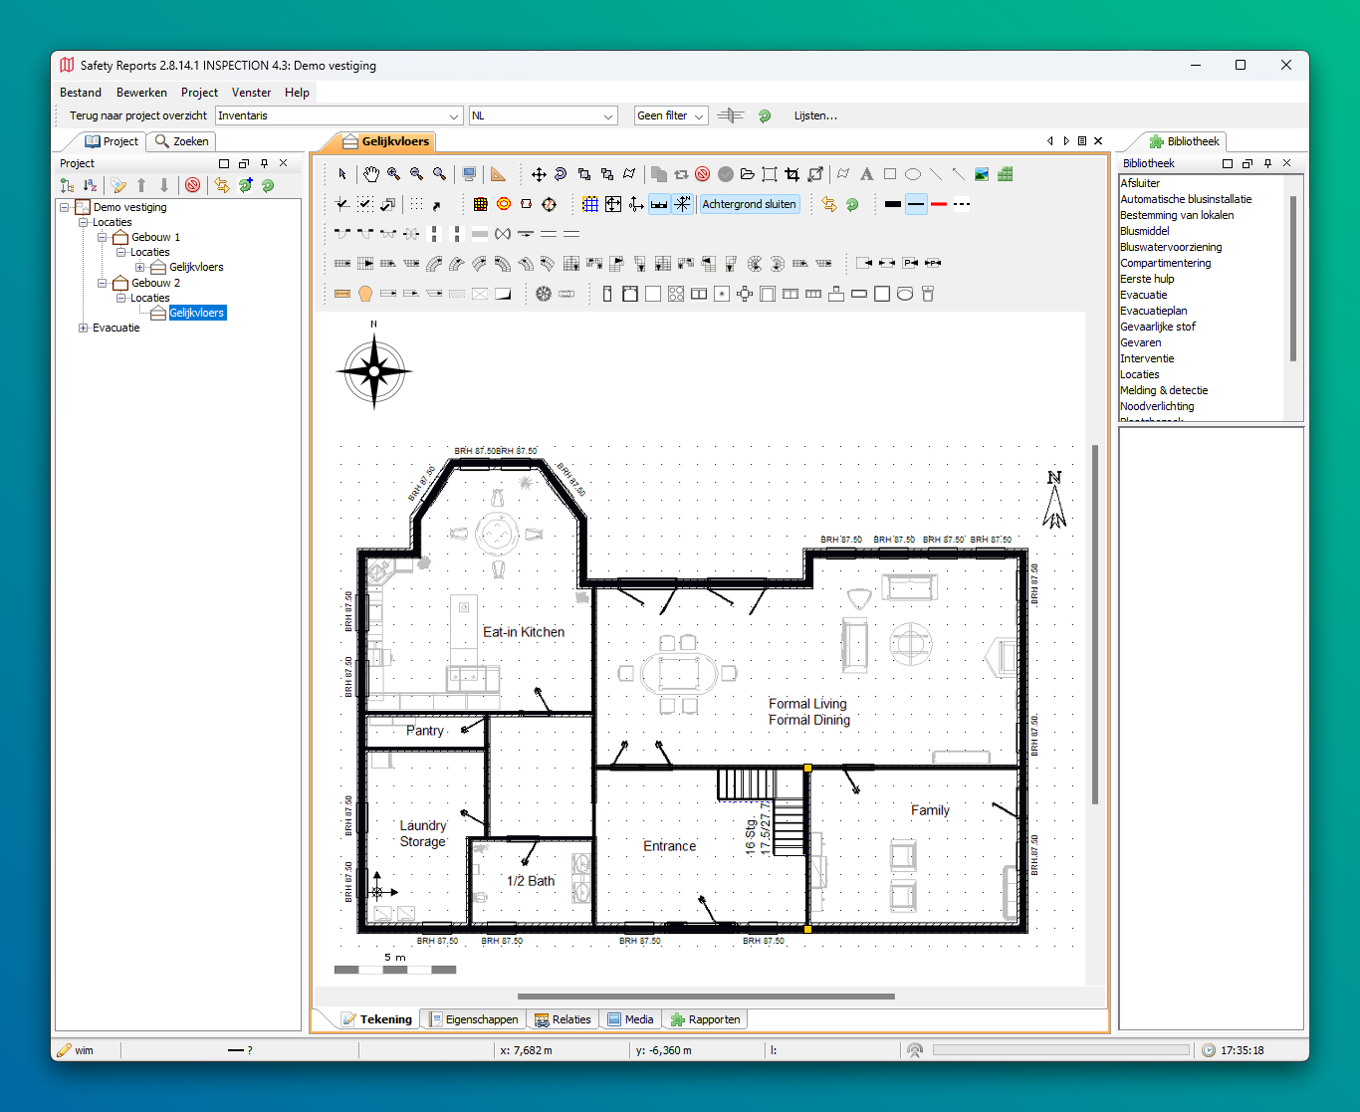1360x1112 pixels.
Task: Click the triangle ruler measure icon
Action: click(498, 174)
